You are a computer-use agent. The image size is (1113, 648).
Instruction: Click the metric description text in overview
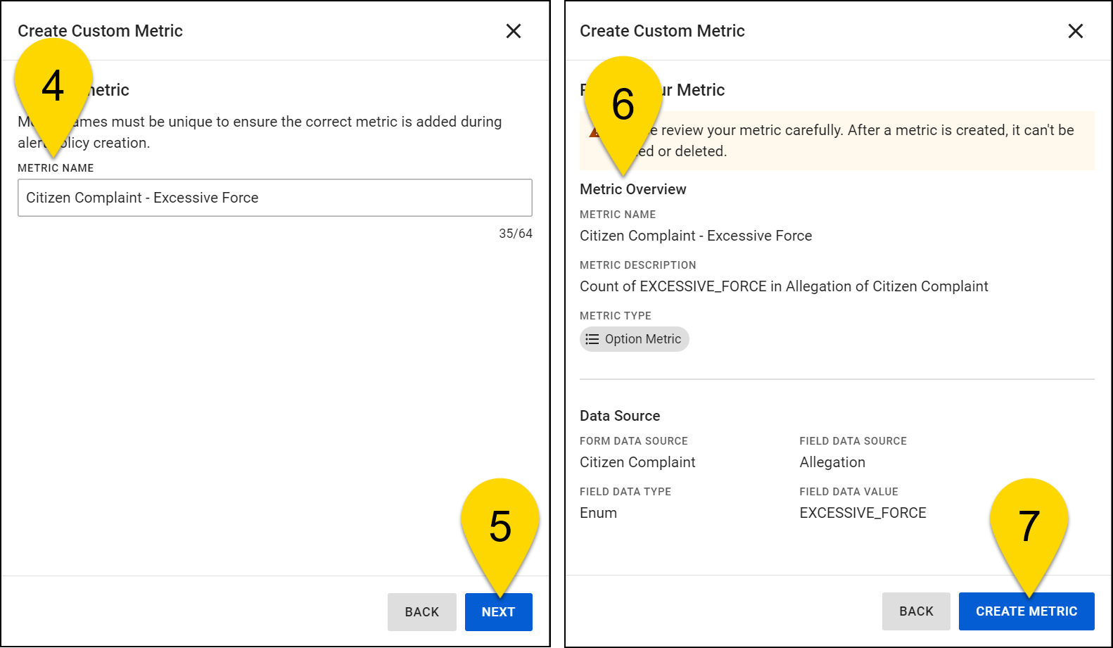tap(784, 286)
